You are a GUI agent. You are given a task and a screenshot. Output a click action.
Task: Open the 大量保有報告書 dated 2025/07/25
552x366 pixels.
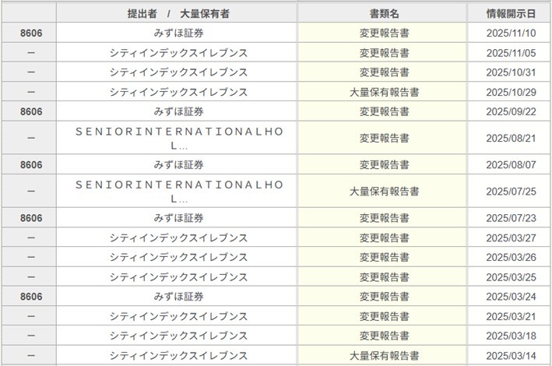coord(384,191)
